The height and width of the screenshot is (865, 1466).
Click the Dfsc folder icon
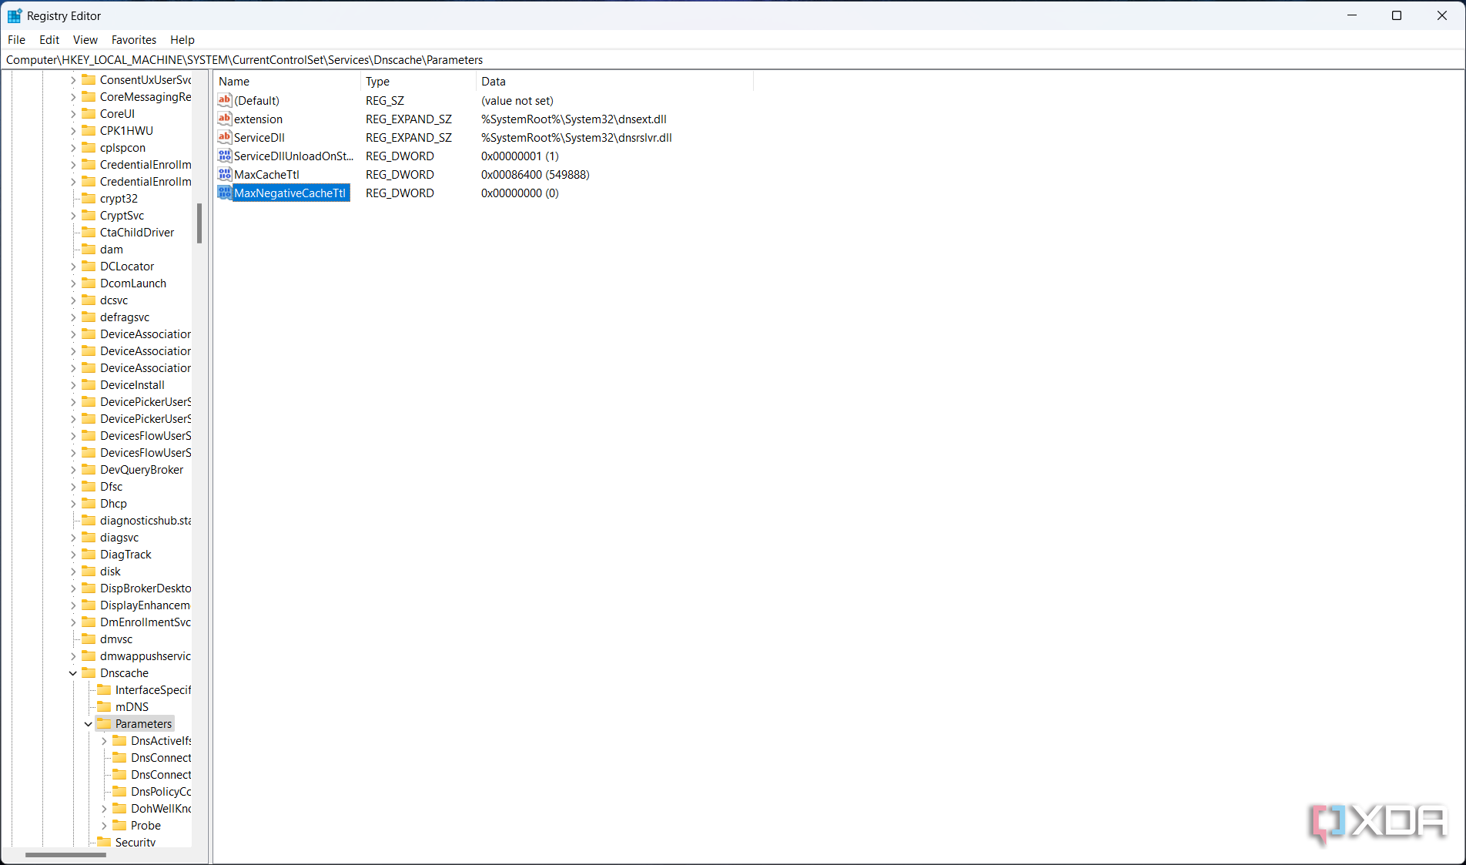(x=89, y=486)
